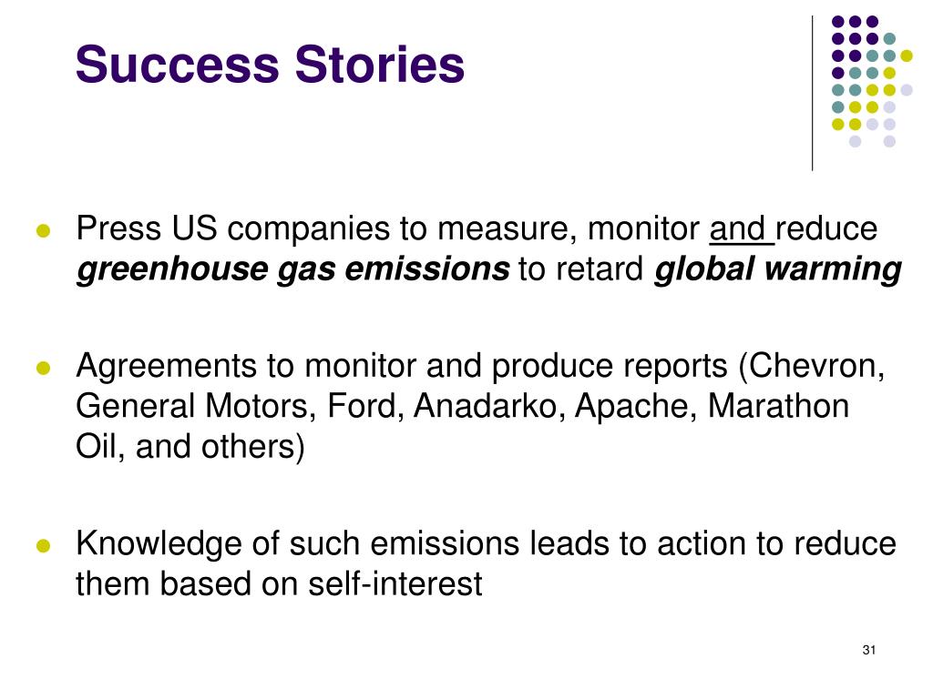Select the bold phrase 'greenhouse gas emissions'

pyautogui.click(x=292, y=268)
